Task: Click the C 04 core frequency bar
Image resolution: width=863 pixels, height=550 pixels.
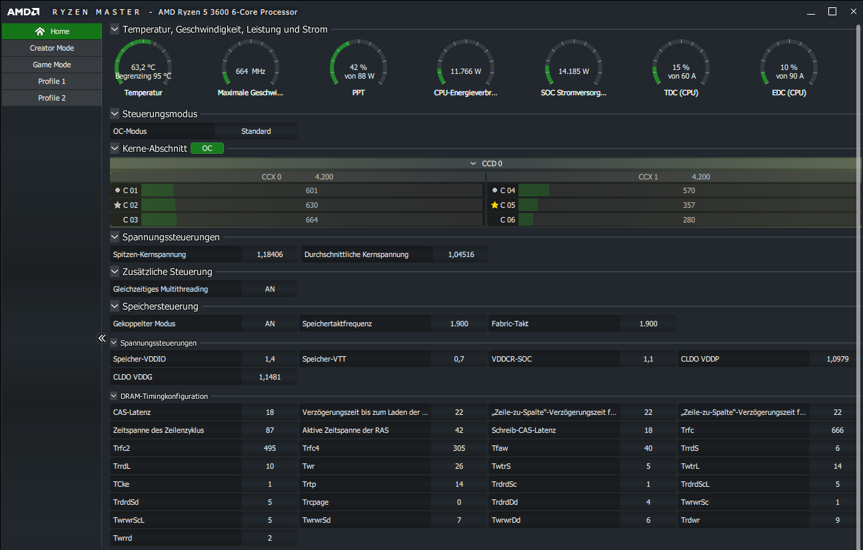Action: coord(688,190)
